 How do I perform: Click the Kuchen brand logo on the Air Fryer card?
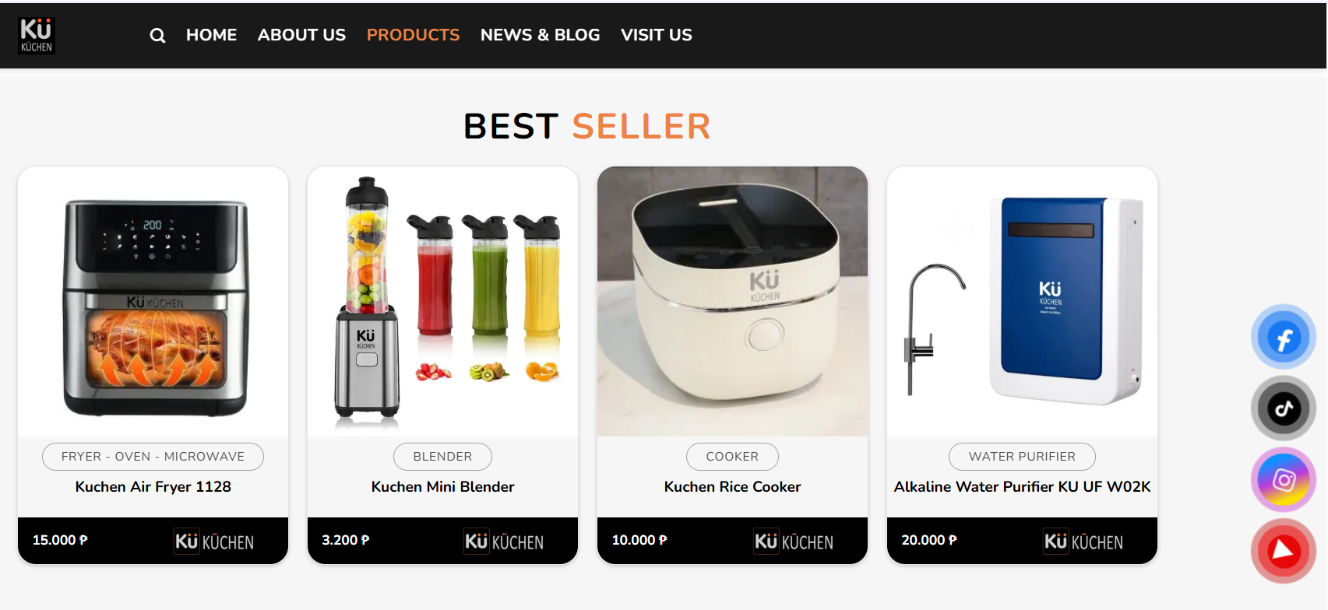[214, 542]
